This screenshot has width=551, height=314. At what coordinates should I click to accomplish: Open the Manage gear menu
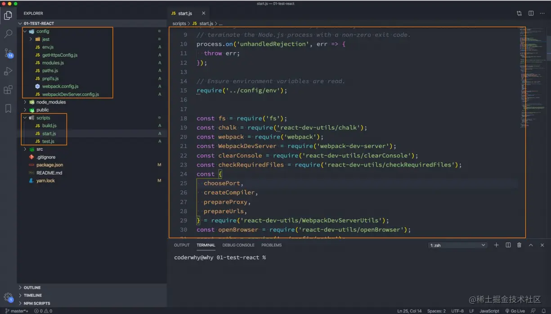point(8,297)
